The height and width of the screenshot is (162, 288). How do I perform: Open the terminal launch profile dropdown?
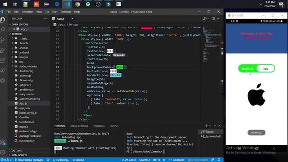210,126
